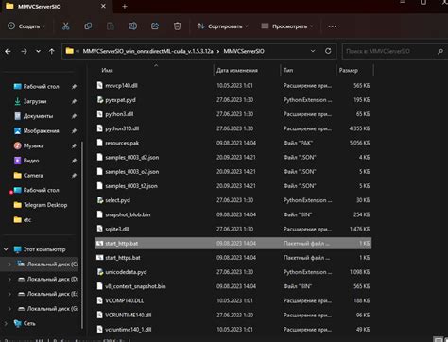
Task: Select the start_https.bat file
Action: (233, 258)
